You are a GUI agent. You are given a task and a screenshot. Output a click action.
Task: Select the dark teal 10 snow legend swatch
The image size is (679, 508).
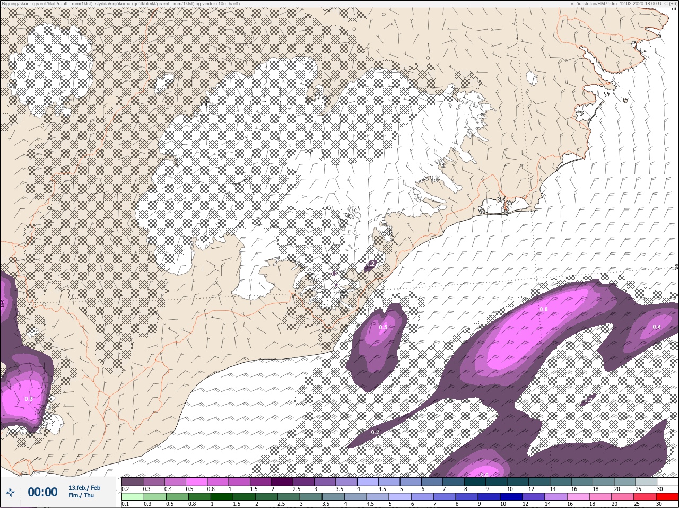[x=518, y=481]
